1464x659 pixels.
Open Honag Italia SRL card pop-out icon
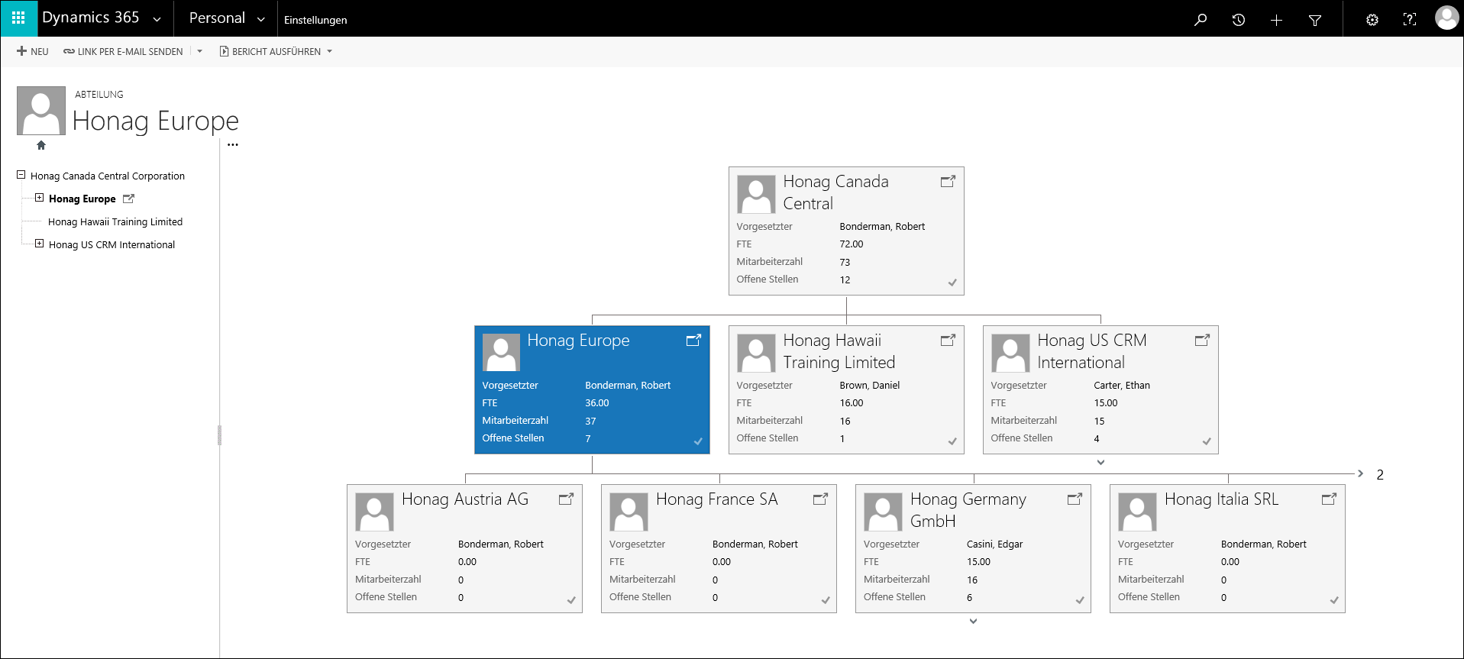click(x=1329, y=499)
